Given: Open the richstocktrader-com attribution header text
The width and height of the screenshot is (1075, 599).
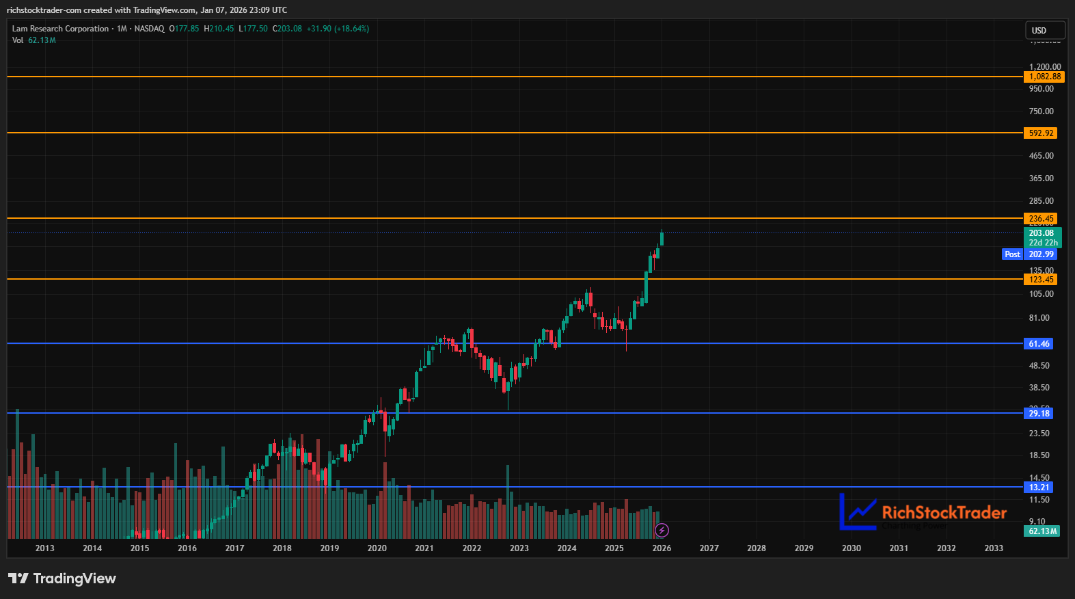Looking at the screenshot, I should pyautogui.click(x=146, y=10).
